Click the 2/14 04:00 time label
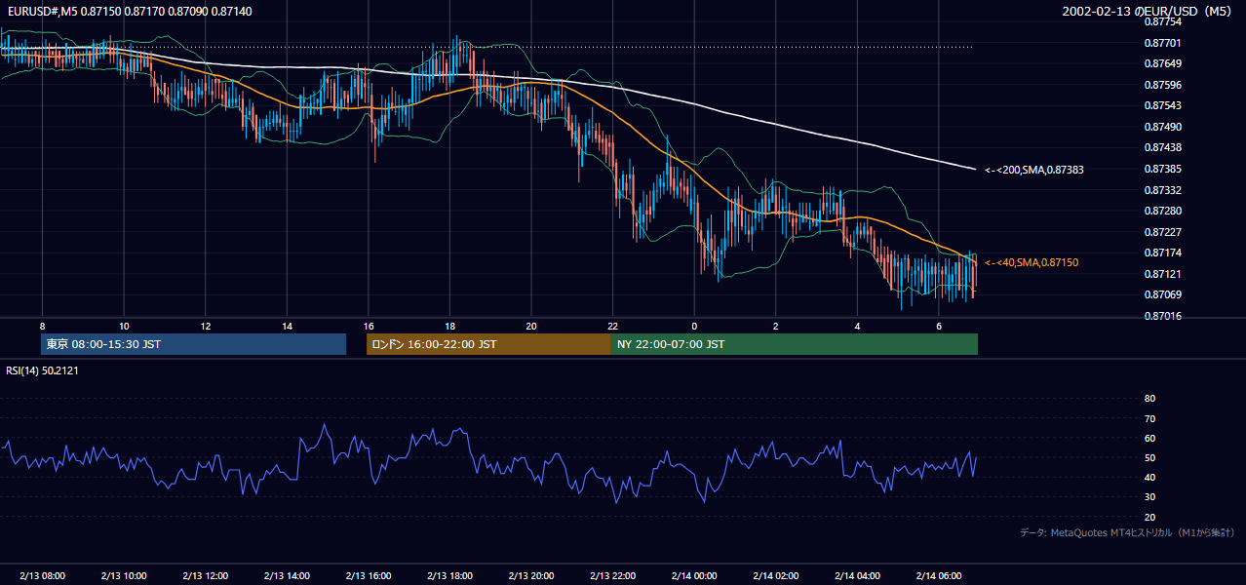This screenshot has height=585, width=1246. point(856,575)
